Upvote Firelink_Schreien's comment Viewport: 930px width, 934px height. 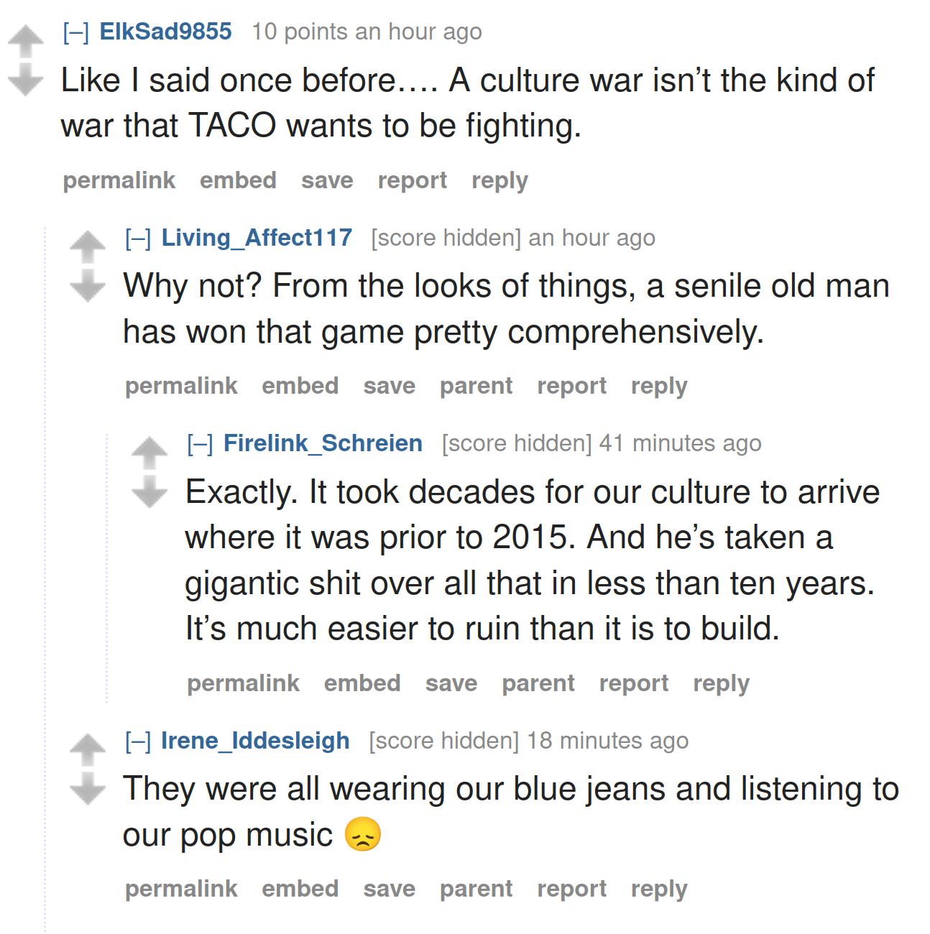[149, 453]
